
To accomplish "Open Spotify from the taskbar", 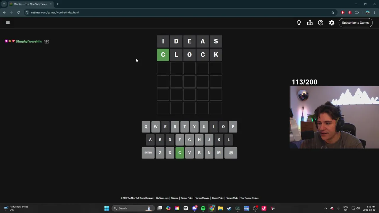I will 203,208.
